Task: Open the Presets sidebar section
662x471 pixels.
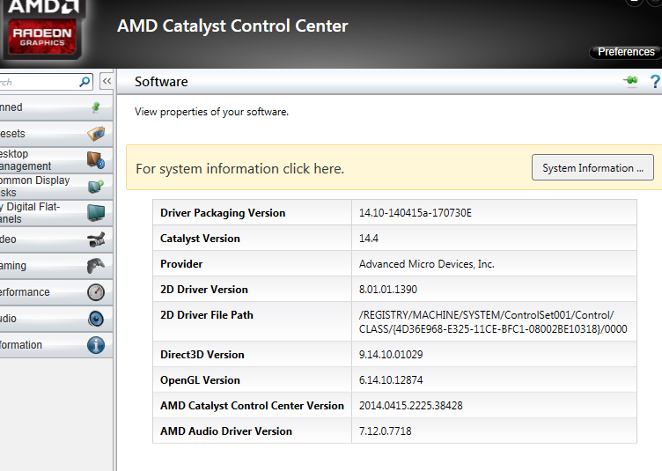Action: click(56, 134)
